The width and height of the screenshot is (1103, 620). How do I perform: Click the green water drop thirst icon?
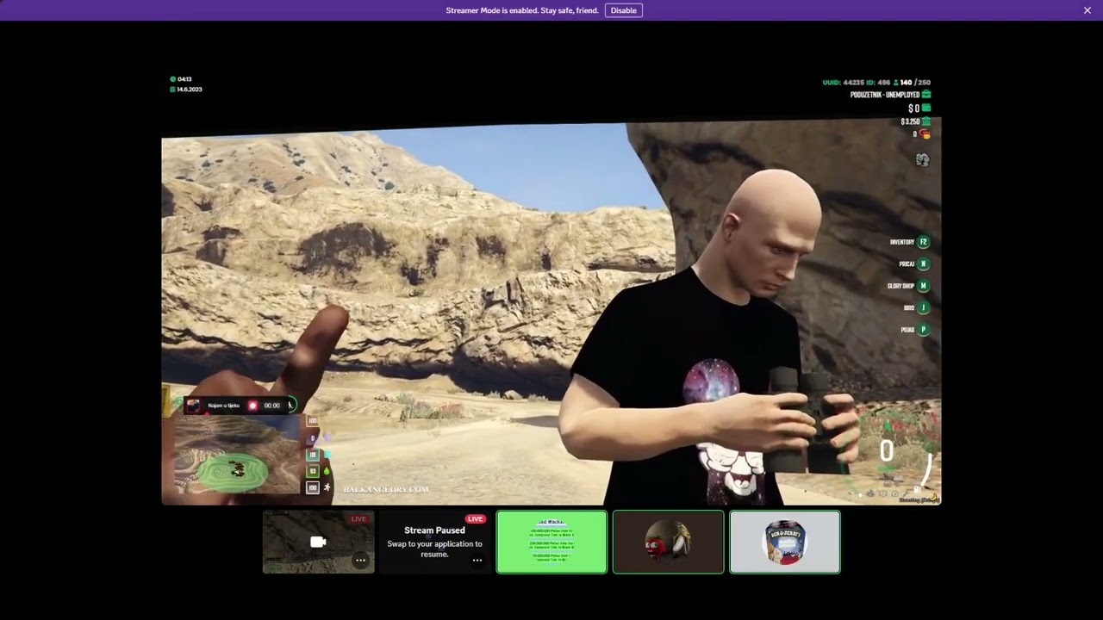[x=327, y=471]
